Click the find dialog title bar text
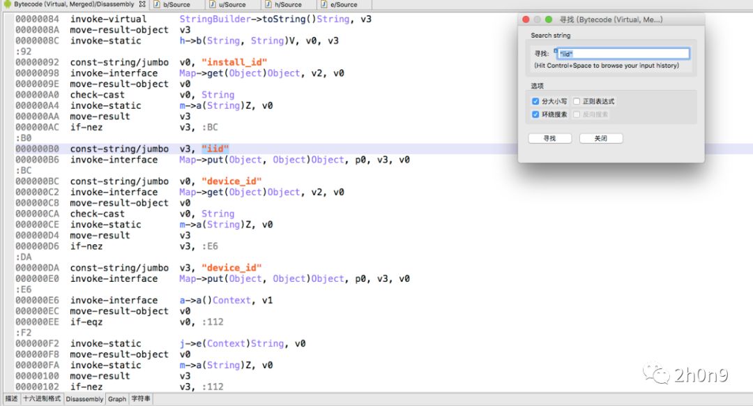This screenshot has width=753, height=406. (611, 20)
